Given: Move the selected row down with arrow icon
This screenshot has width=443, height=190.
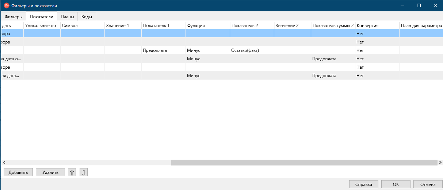Looking at the screenshot, I should (x=84, y=172).
